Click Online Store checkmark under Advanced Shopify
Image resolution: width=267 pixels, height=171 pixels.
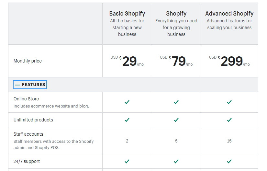coord(229,102)
